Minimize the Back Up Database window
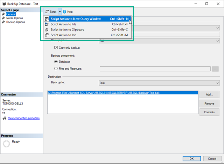224x164 pixels. 196,4
